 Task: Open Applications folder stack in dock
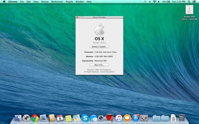coord(156,118)
